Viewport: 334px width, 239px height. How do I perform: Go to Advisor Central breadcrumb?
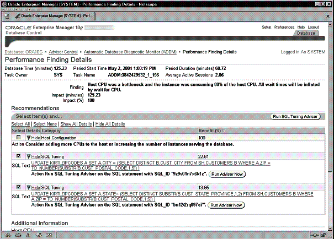click(x=63, y=52)
